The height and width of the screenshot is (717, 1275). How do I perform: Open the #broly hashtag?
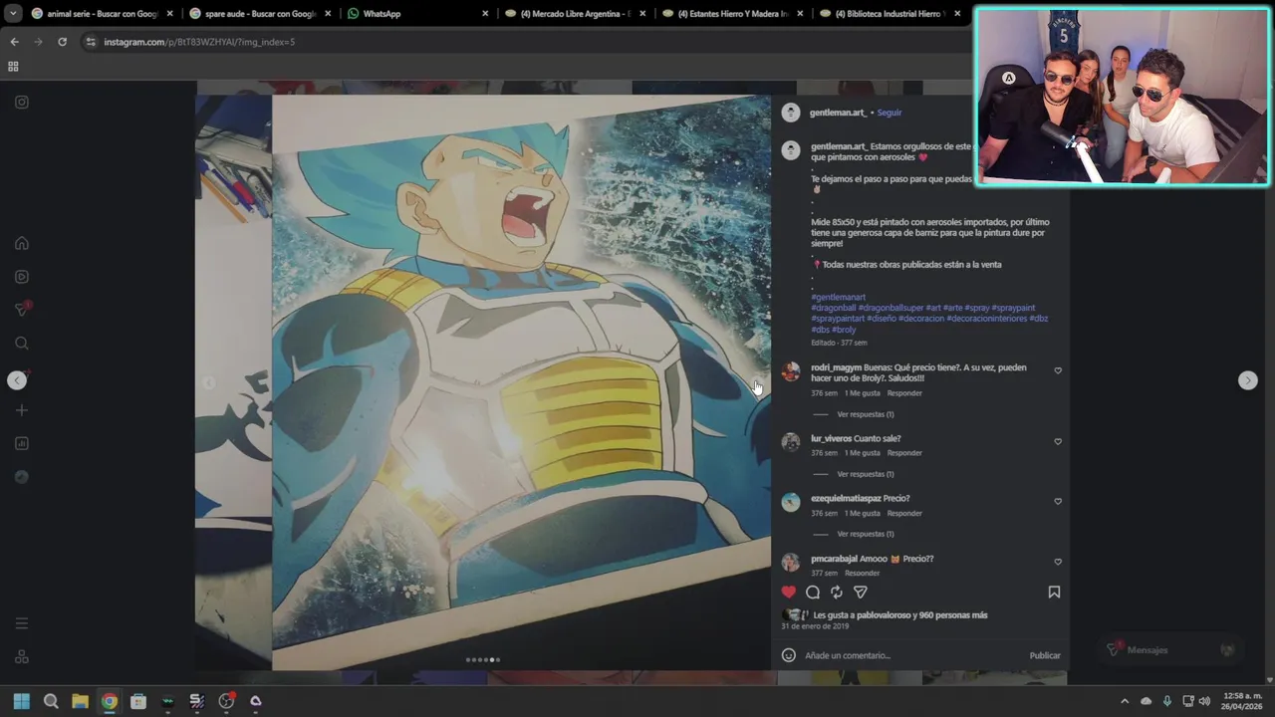click(x=844, y=330)
